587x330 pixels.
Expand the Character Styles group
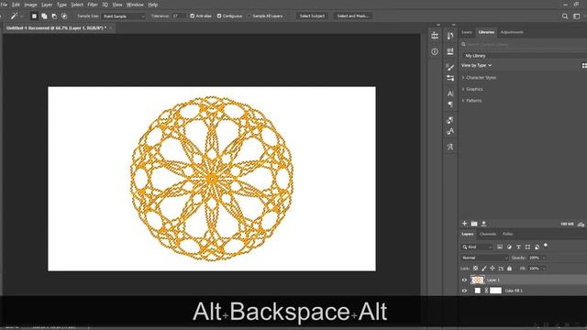tap(463, 77)
